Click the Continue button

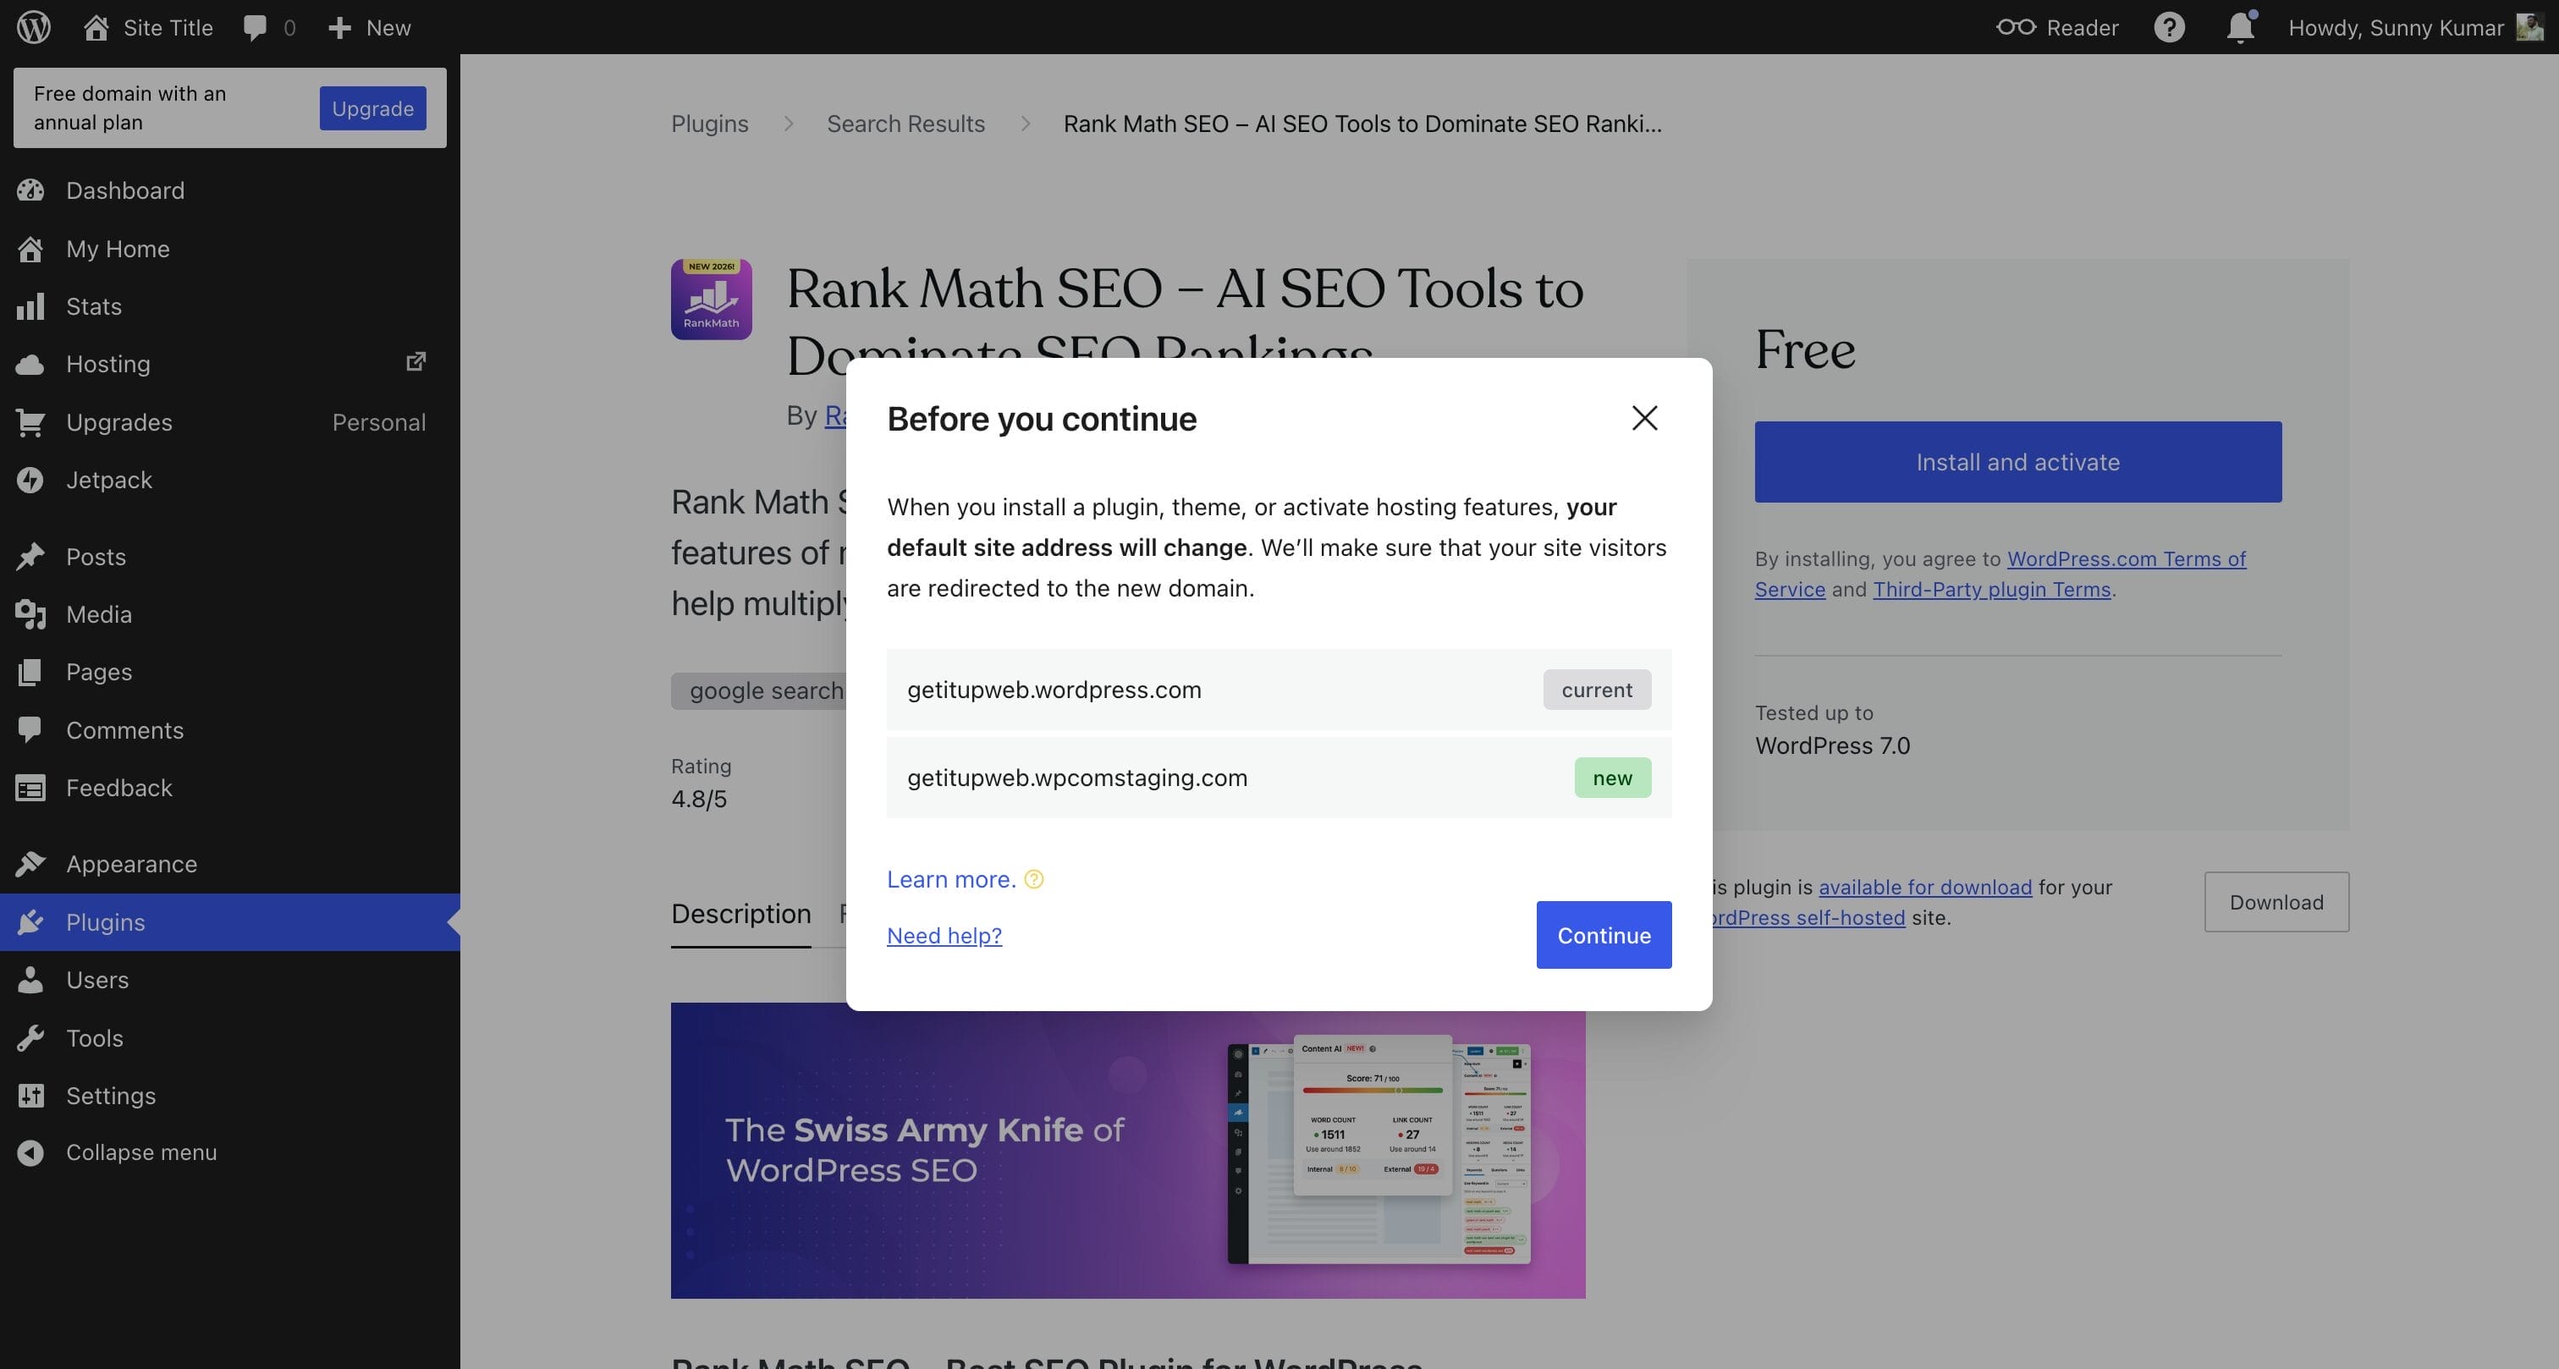click(x=1604, y=935)
